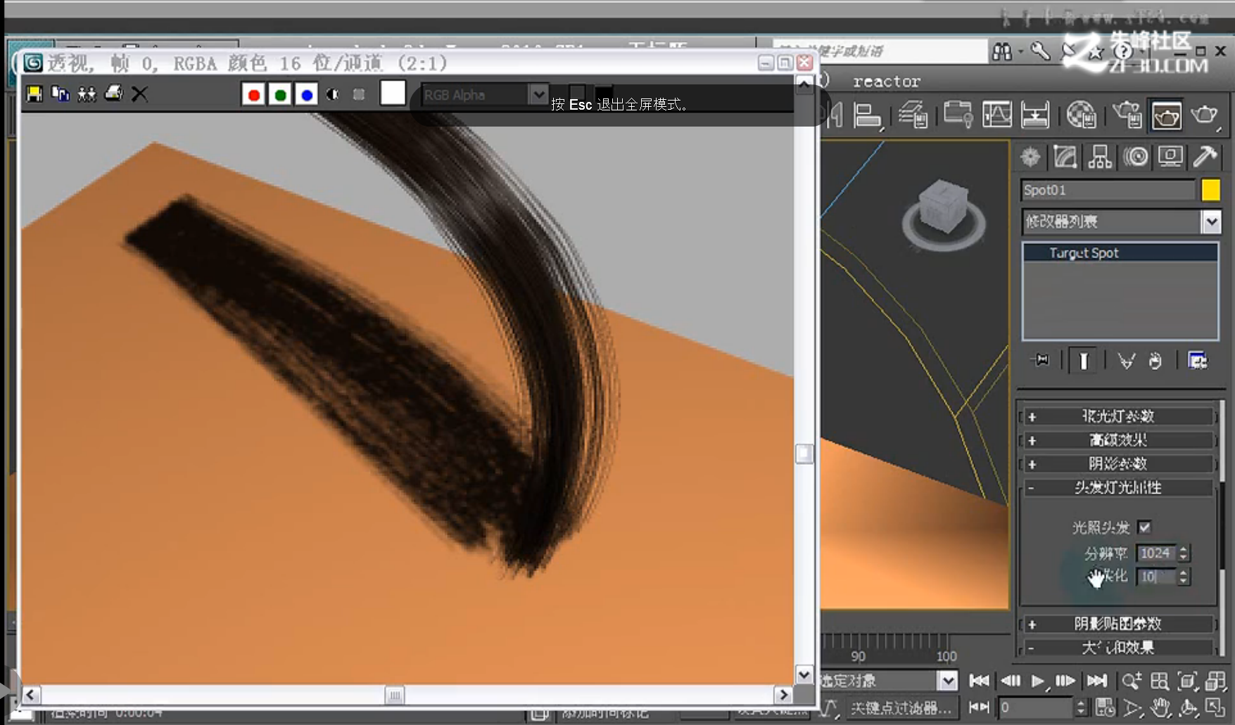Expand the spotlight parameters rollout

pyautogui.click(x=1117, y=416)
